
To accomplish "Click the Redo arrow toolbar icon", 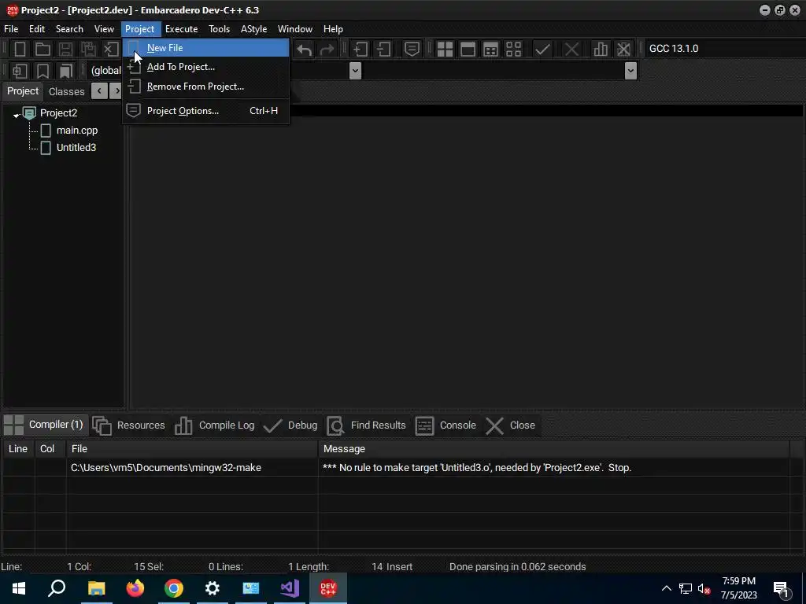I will 327,50.
